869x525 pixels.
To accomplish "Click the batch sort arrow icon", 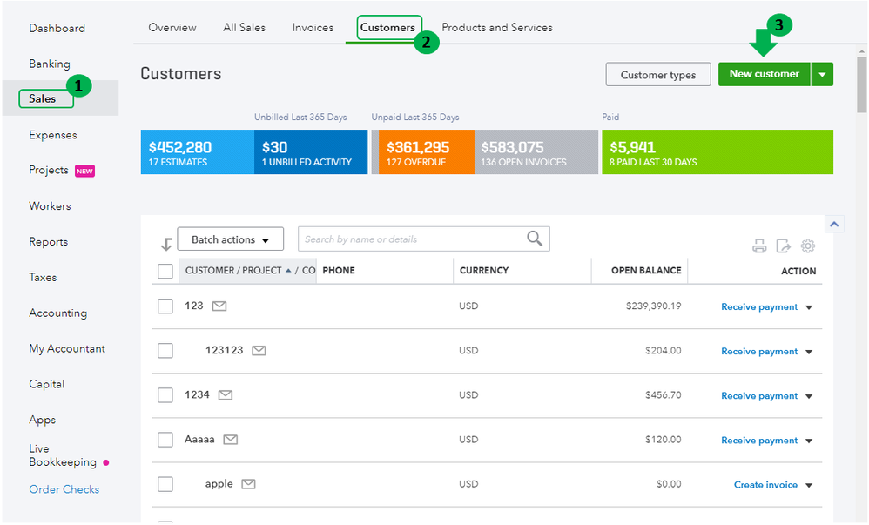I will [166, 244].
